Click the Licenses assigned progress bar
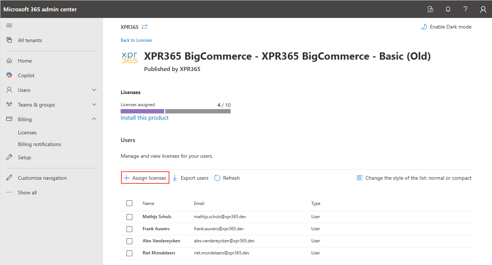 (175, 111)
